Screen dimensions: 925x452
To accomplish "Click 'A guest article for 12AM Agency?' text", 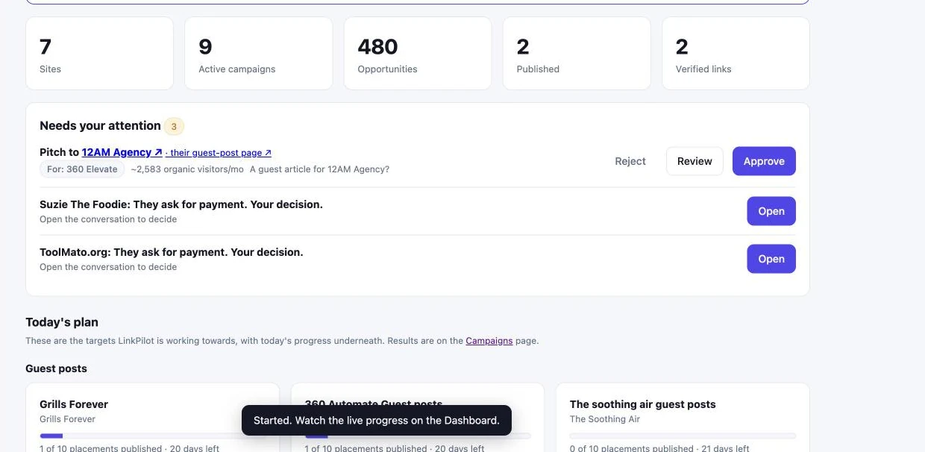I will (319, 169).
